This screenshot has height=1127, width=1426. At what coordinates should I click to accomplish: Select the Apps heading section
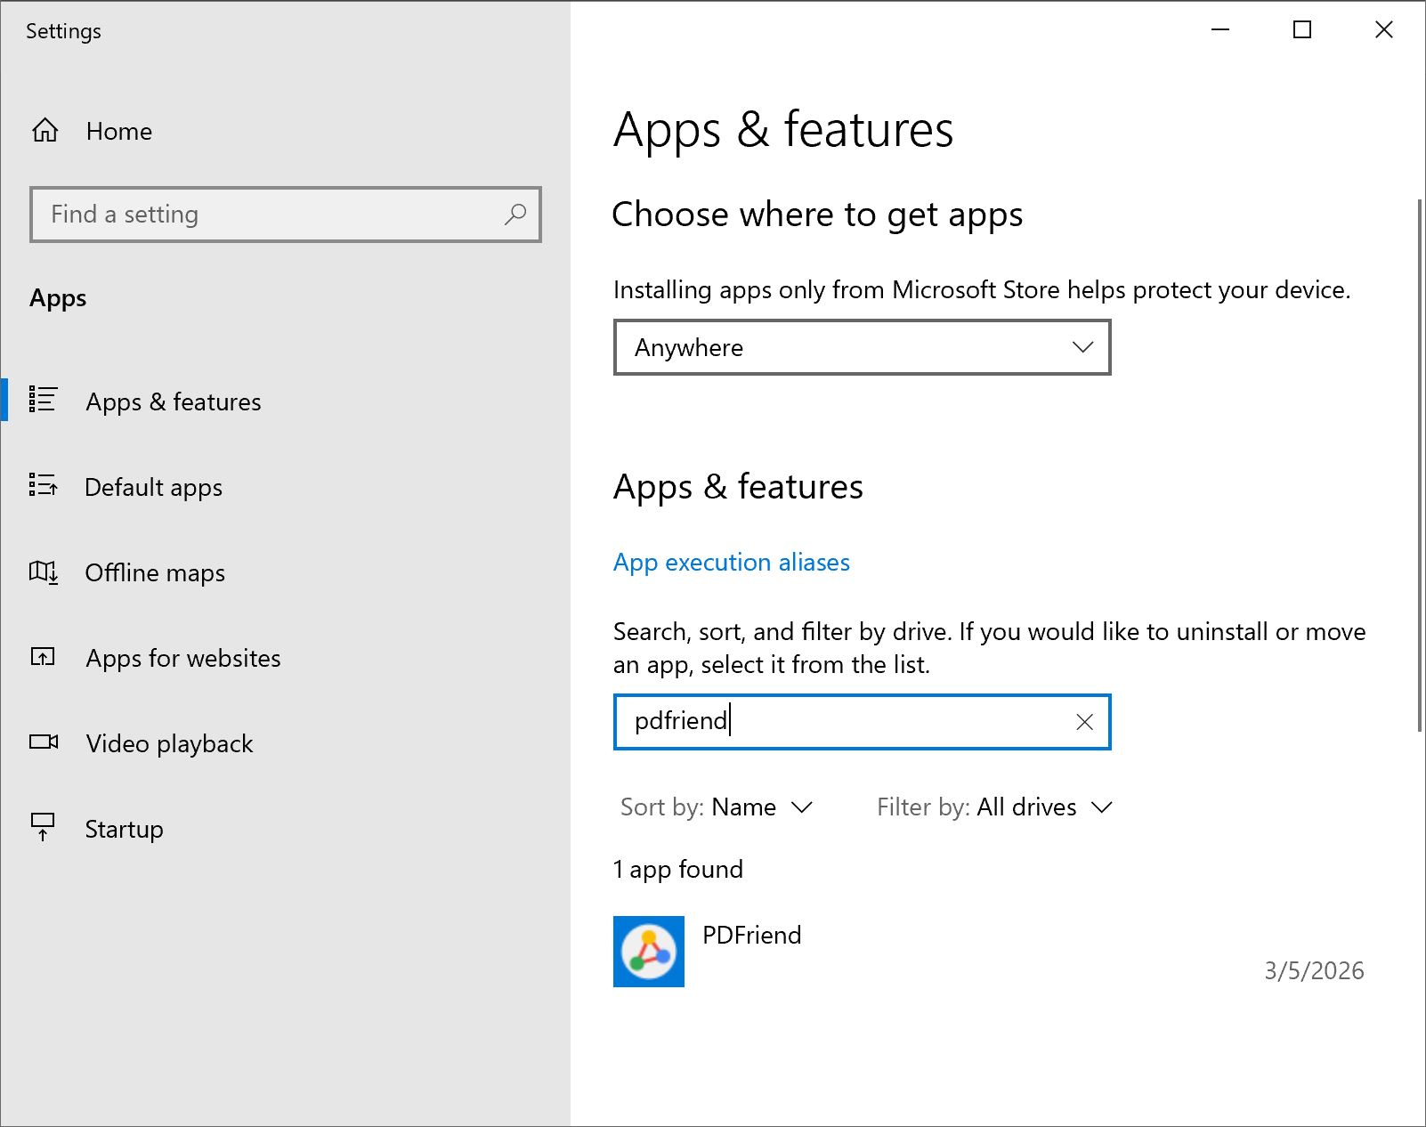pyautogui.click(x=57, y=298)
